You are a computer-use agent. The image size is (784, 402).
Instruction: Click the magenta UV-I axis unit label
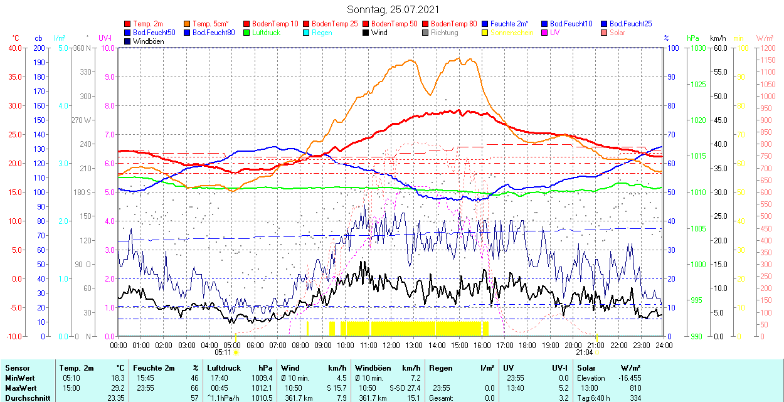click(x=105, y=38)
